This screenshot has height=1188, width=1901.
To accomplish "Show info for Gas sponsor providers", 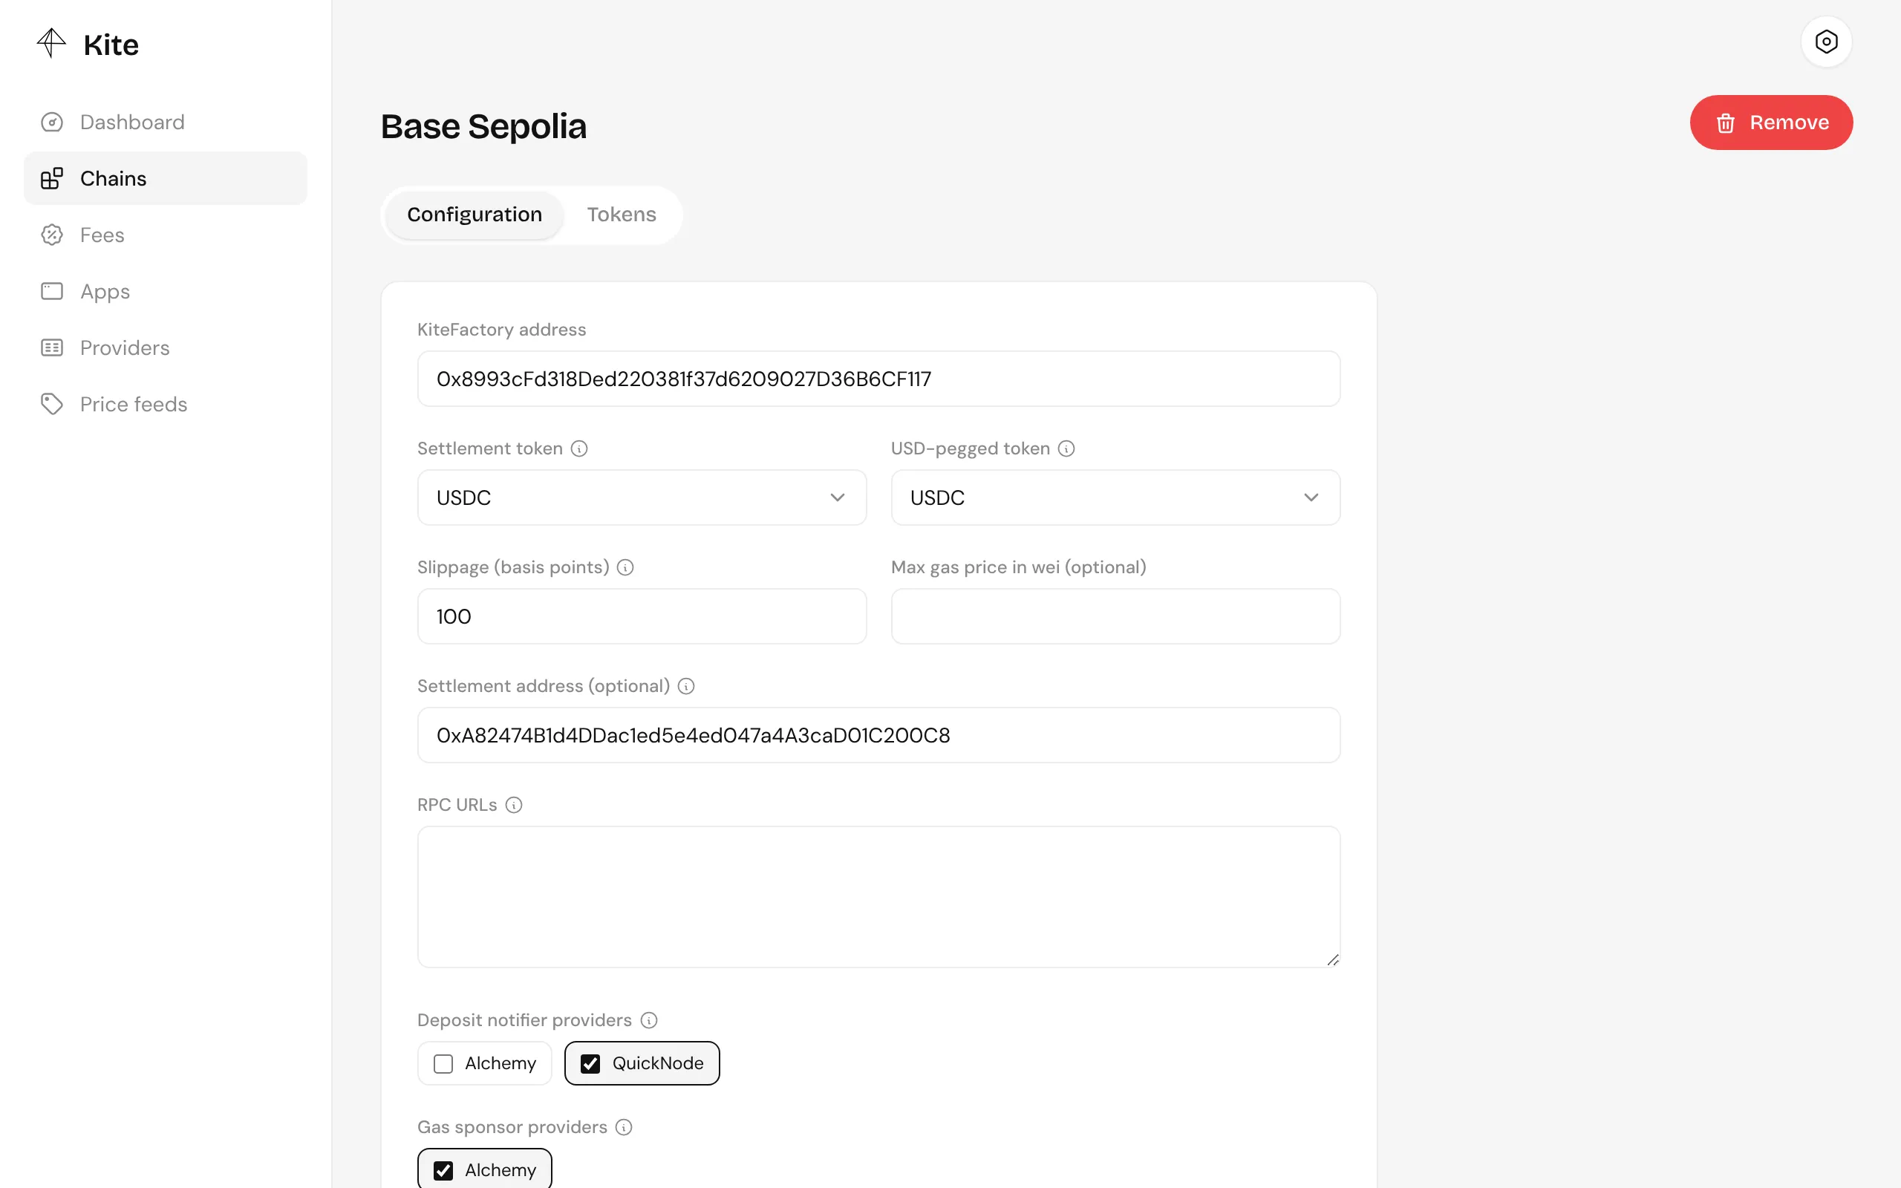I will pos(624,1126).
